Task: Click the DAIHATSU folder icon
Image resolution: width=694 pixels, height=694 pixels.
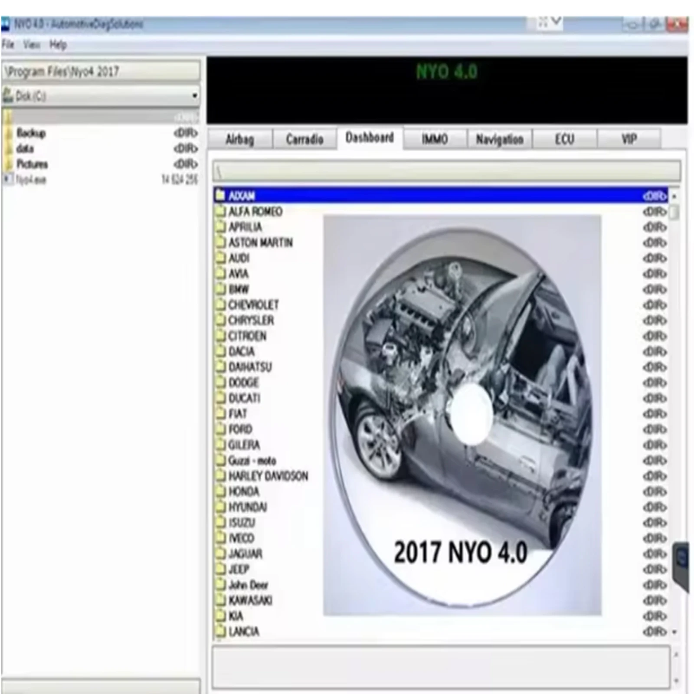Action: (x=221, y=367)
